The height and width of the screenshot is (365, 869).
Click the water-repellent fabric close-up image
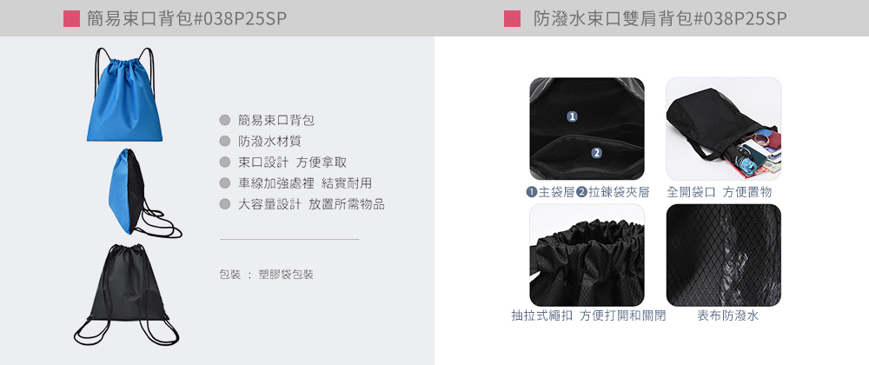click(723, 255)
